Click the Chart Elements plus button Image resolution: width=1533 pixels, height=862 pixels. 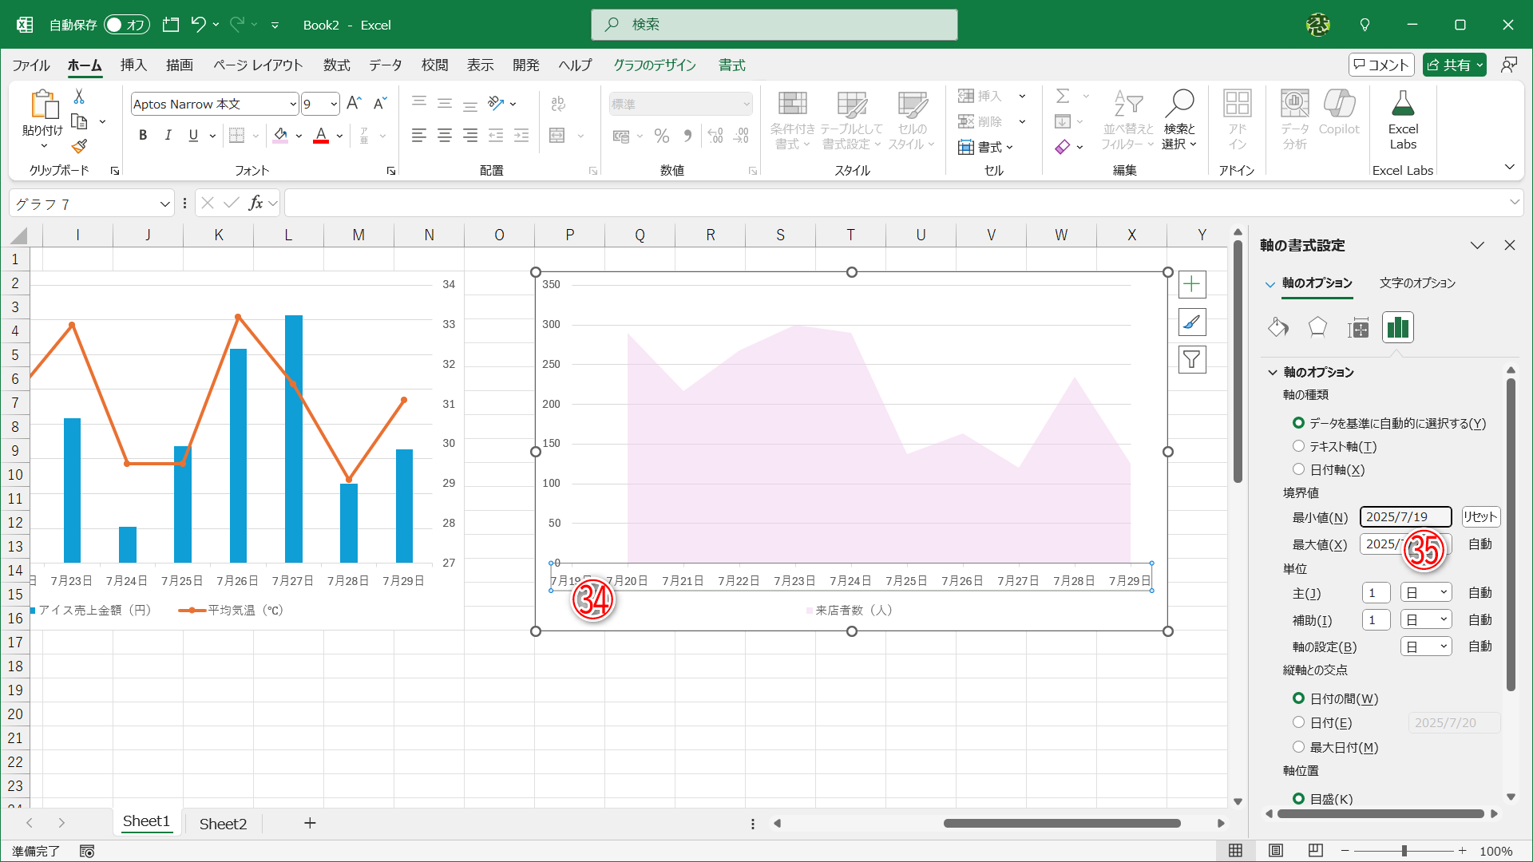1191,285
